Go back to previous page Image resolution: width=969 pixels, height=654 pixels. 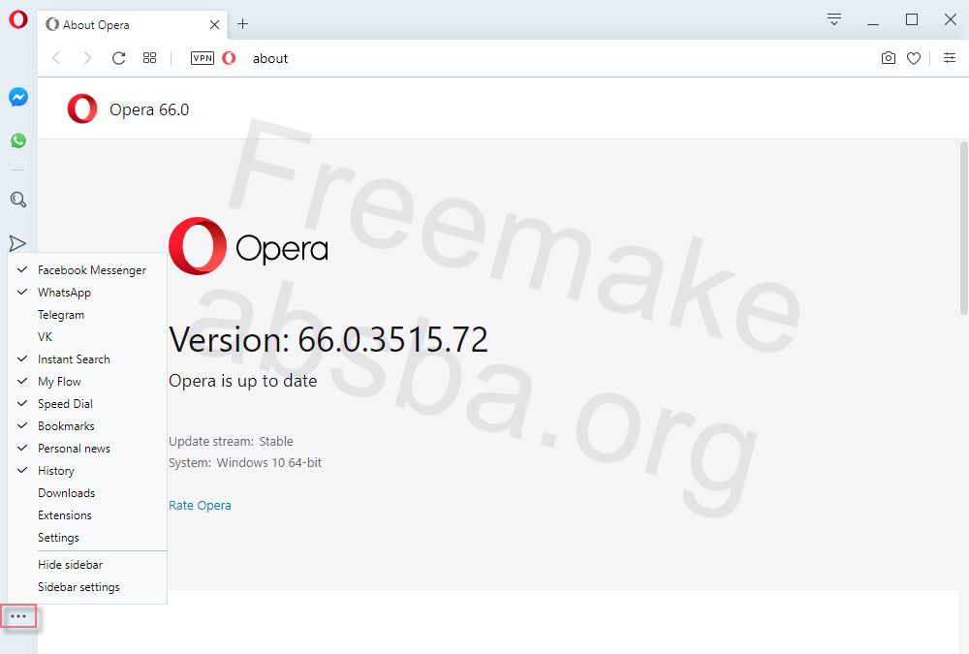(x=56, y=58)
